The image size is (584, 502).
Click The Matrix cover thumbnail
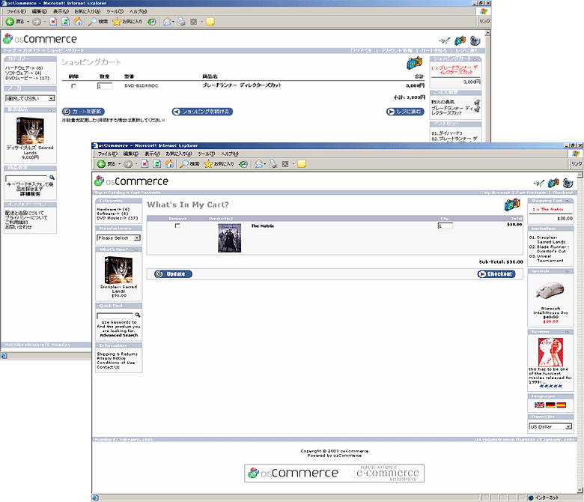point(229,238)
